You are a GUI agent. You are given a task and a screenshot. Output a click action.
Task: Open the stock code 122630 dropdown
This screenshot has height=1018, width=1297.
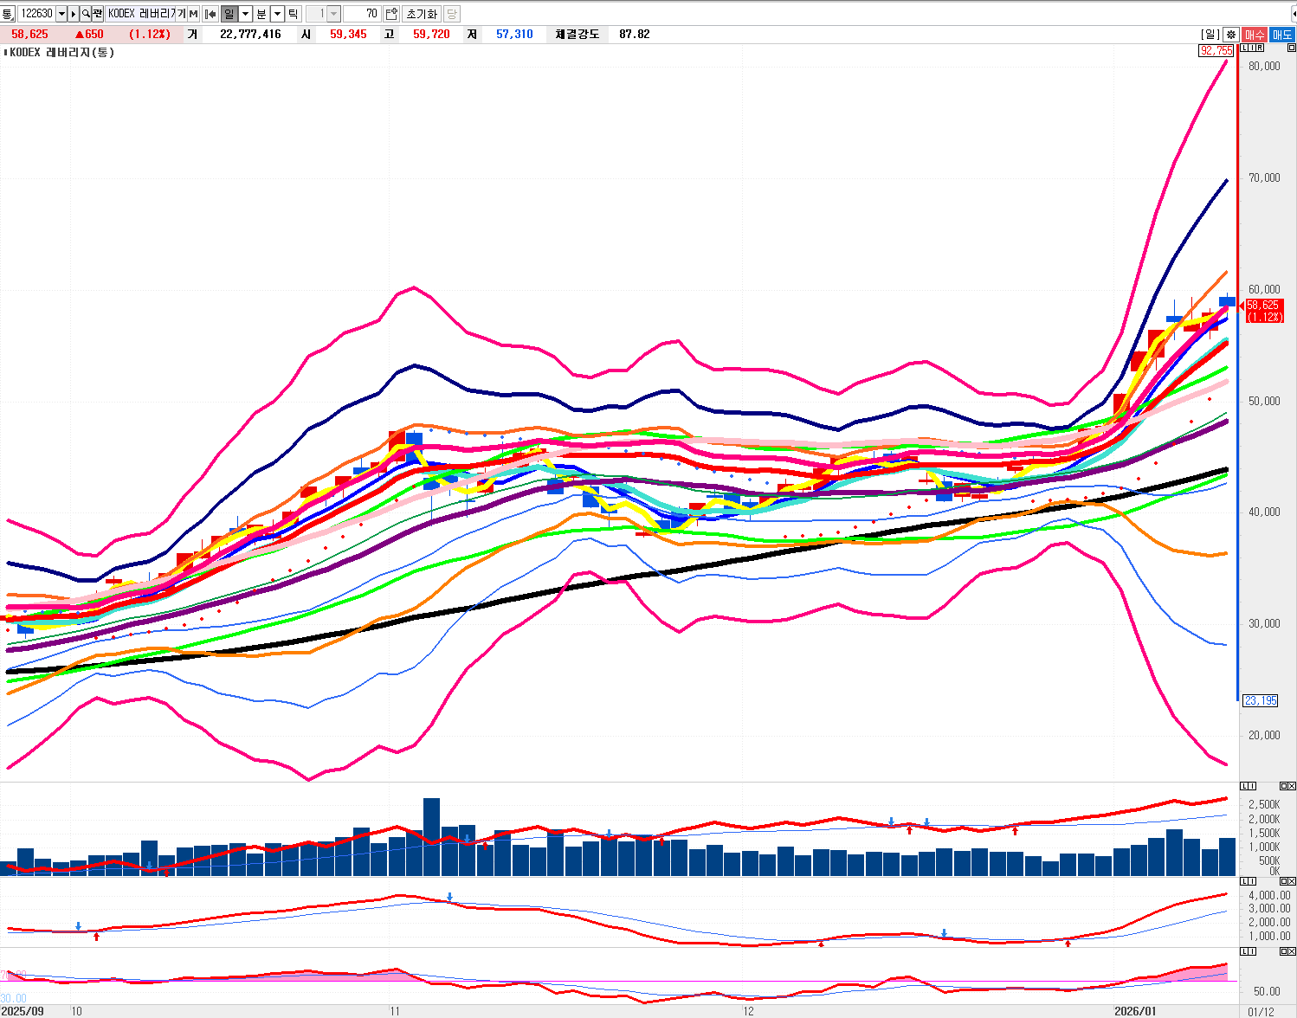[61, 14]
